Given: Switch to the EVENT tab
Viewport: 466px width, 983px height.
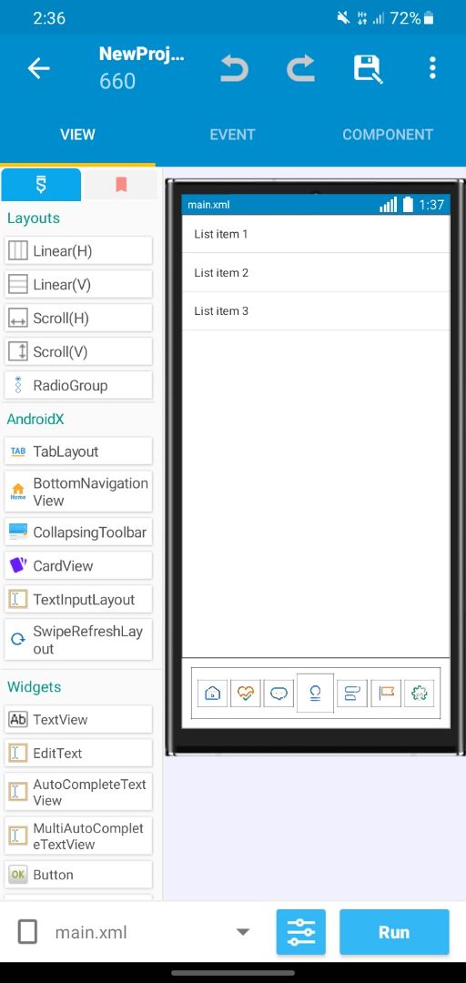Looking at the screenshot, I should (232, 135).
